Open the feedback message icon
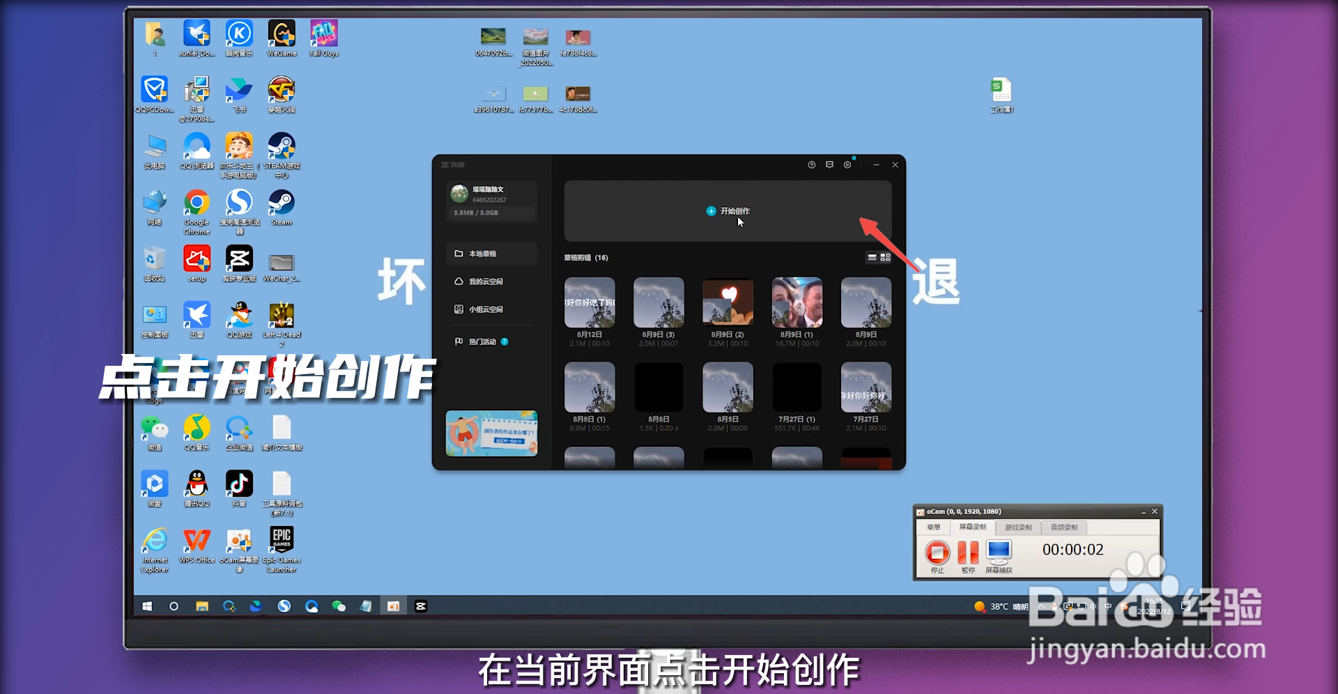 [x=829, y=164]
